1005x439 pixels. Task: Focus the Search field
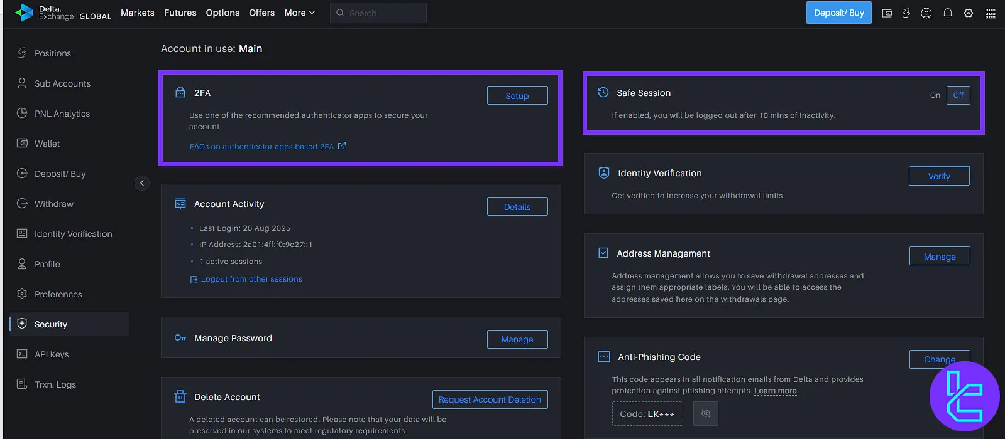(x=378, y=13)
